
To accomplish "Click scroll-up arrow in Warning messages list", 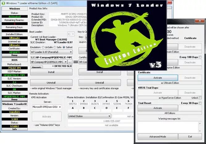I will tap(200, 123).
